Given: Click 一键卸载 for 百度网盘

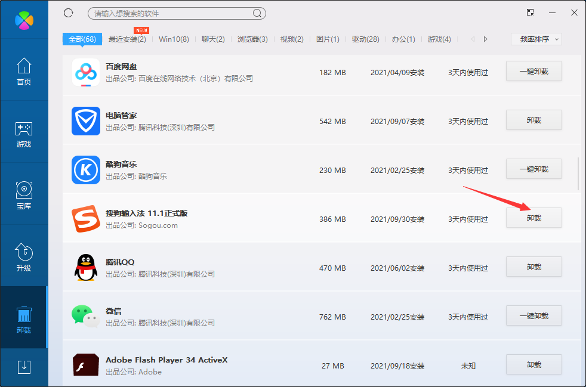Looking at the screenshot, I should 534,71.
